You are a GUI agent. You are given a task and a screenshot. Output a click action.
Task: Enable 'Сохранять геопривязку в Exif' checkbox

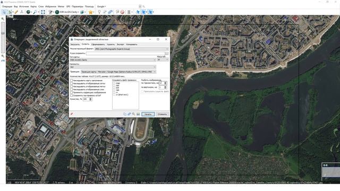[72, 95]
